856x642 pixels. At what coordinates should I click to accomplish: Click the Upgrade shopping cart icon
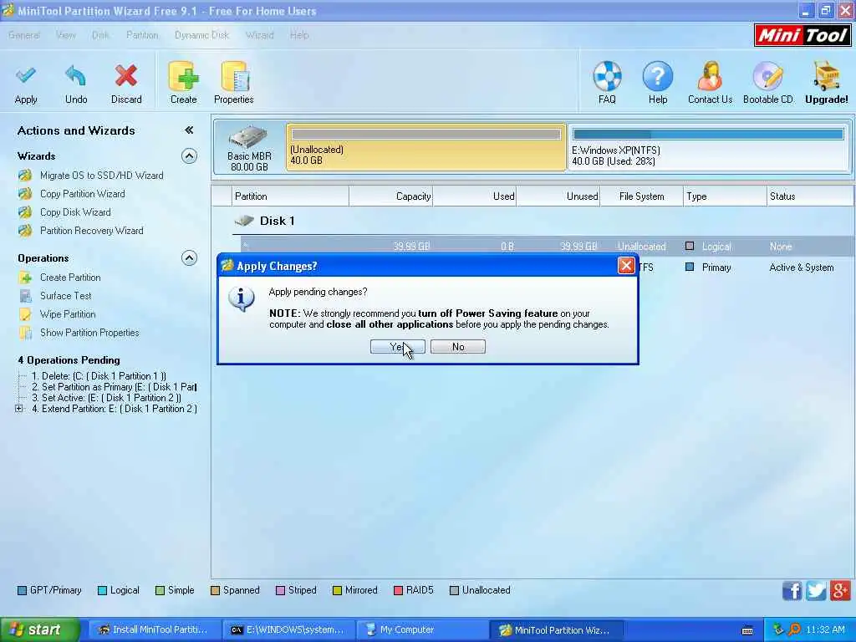point(826,76)
